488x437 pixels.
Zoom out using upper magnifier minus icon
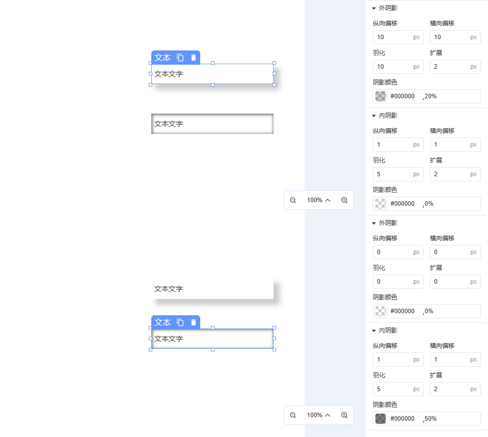(293, 200)
